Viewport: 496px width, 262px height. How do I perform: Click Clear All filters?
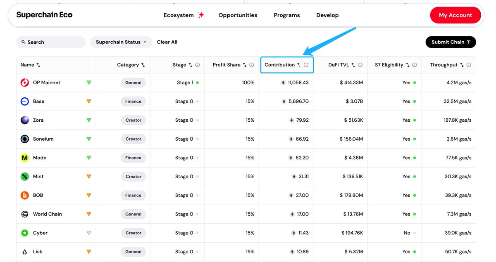tap(167, 42)
